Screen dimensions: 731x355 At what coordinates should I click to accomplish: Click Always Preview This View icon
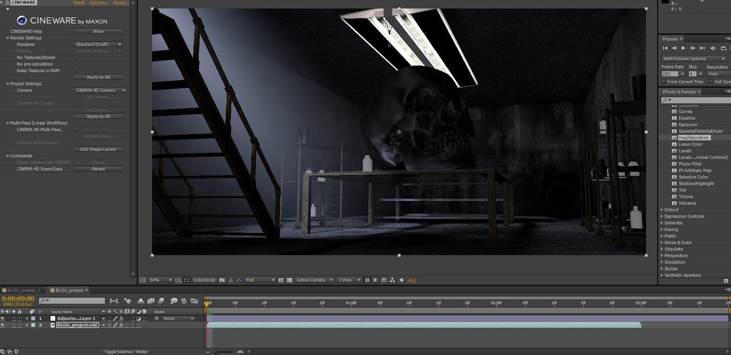[143, 280]
